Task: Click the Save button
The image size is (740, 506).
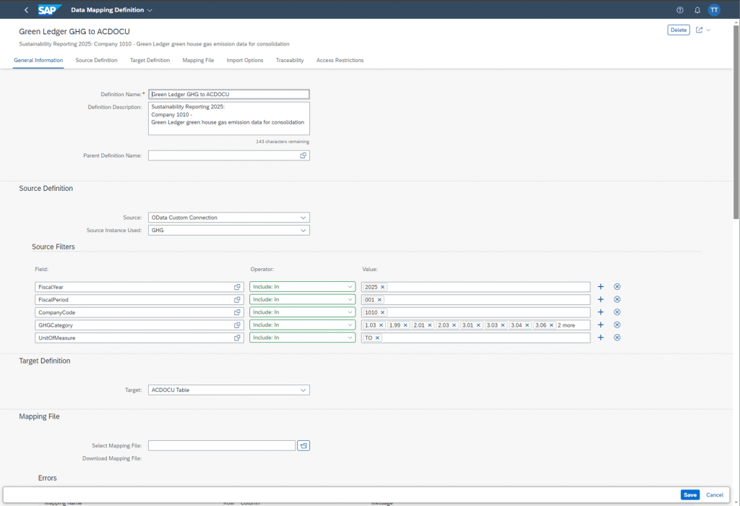Action: [x=690, y=494]
